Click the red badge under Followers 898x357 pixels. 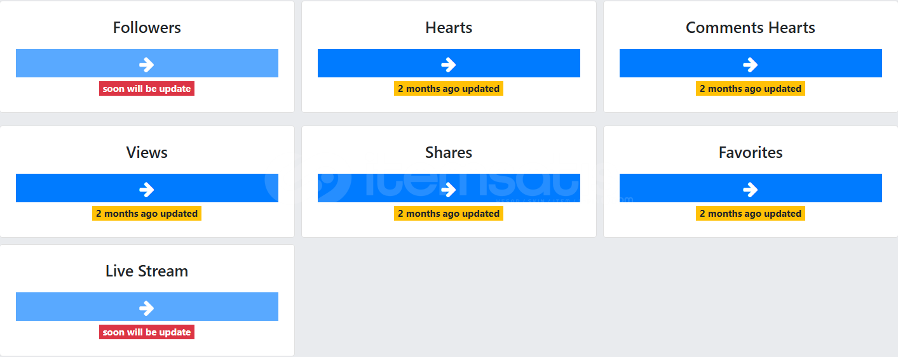(147, 89)
